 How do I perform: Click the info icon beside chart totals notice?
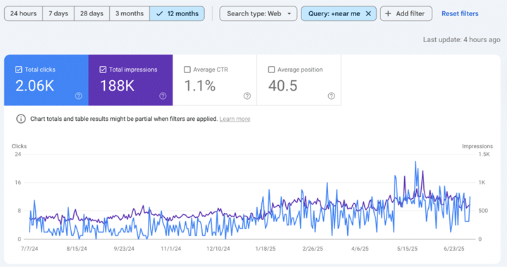click(21, 119)
